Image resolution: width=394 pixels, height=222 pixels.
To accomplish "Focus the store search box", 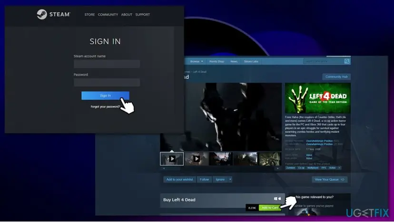I will (x=324, y=61).
